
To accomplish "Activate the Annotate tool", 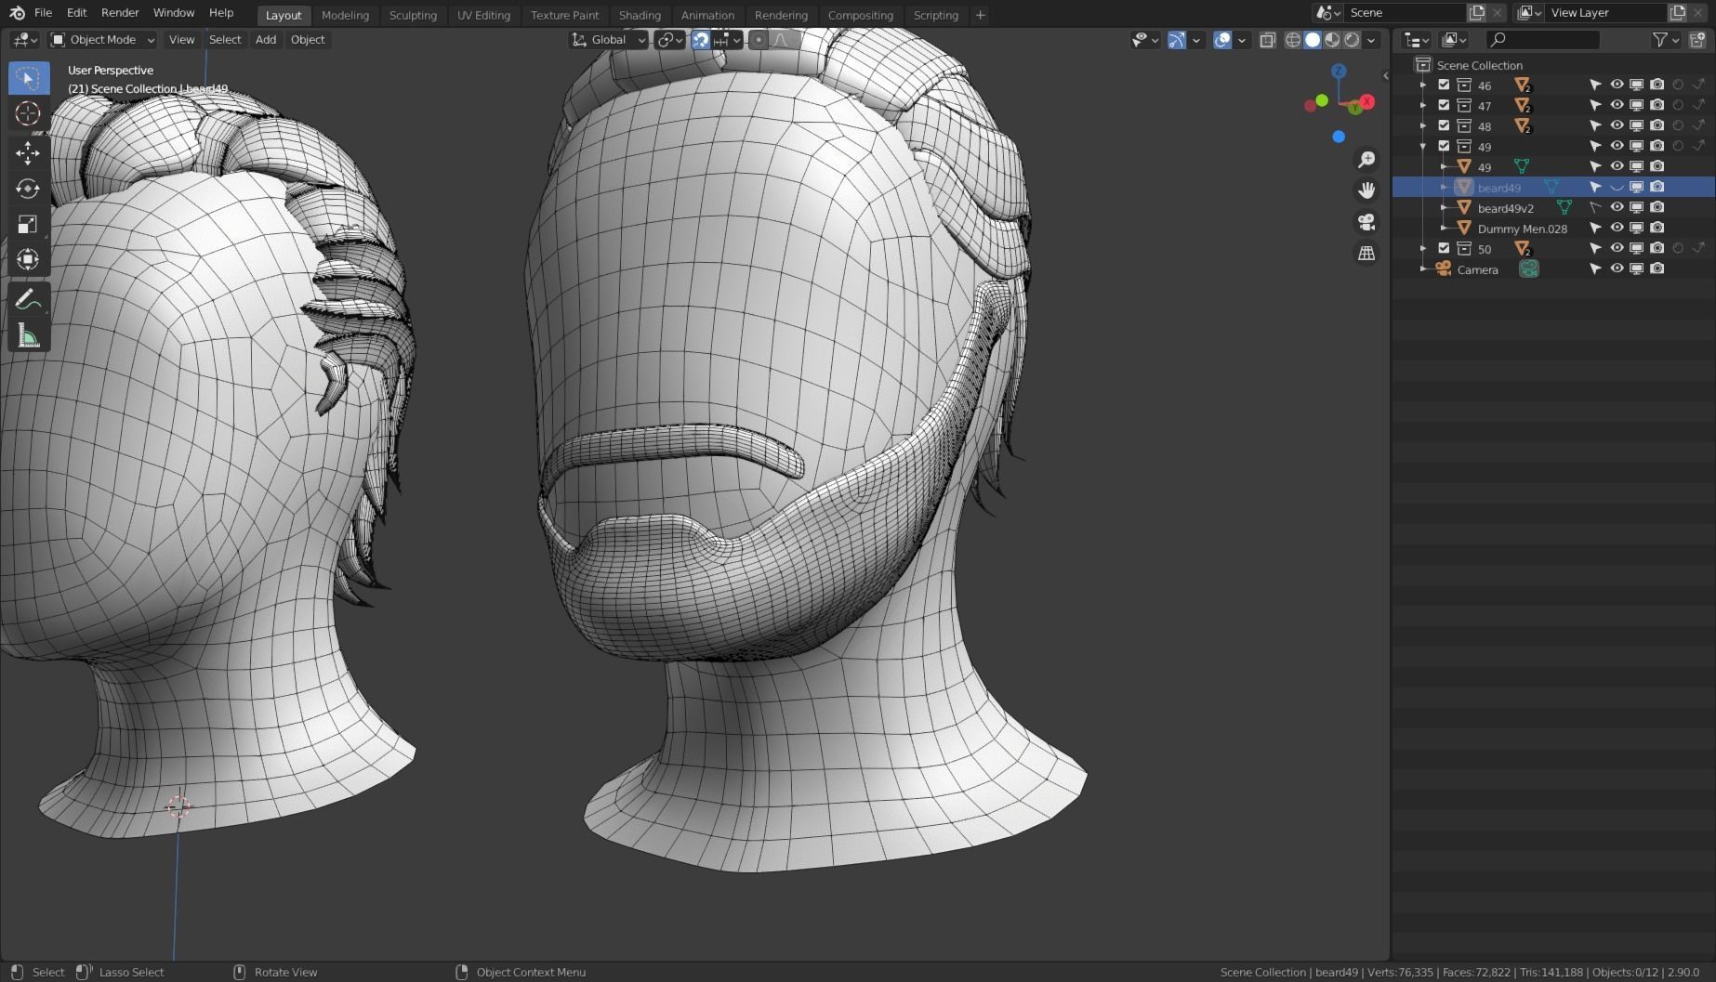I will pos(28,300).
